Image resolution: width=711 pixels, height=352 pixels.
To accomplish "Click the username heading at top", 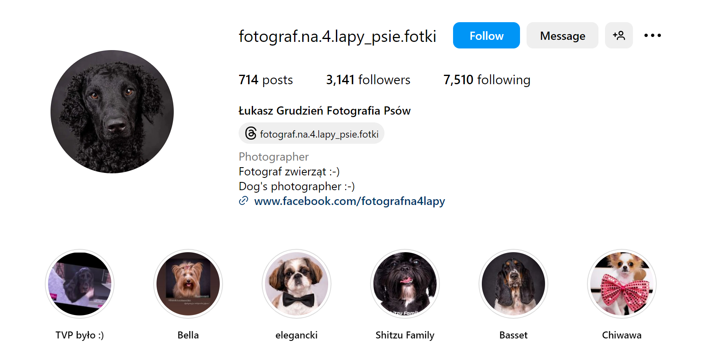I will tap(337, 36).
